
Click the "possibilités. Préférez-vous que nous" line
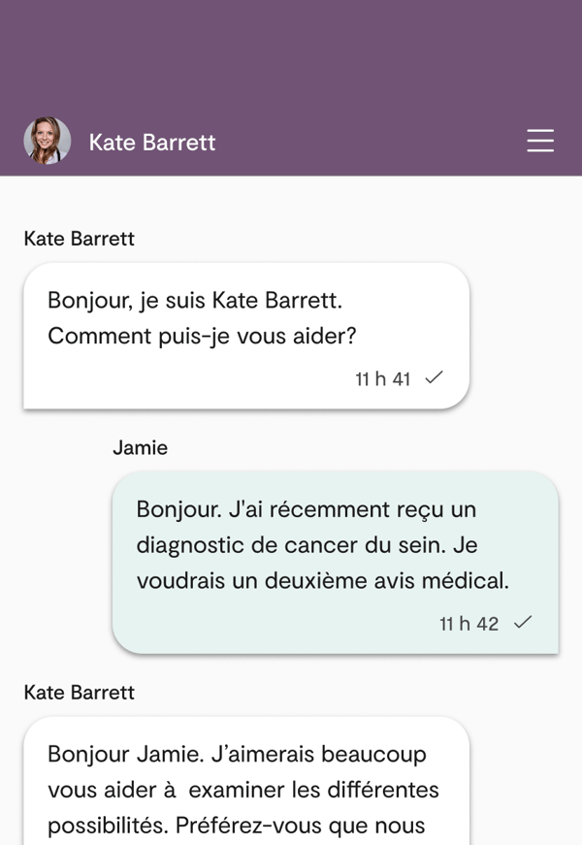pos(237,826)
